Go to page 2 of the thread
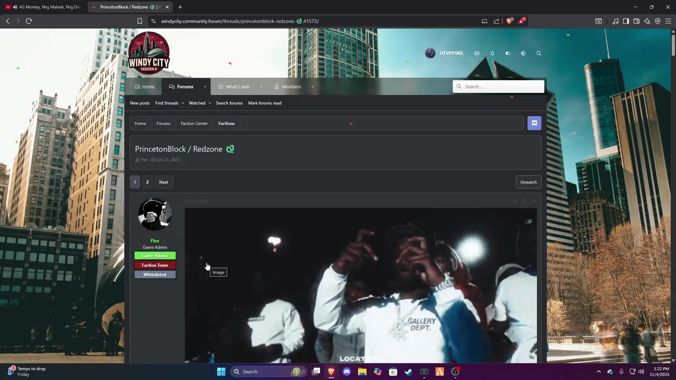Image resolution: width=676 pixels, height=380 pixels. 147,182
